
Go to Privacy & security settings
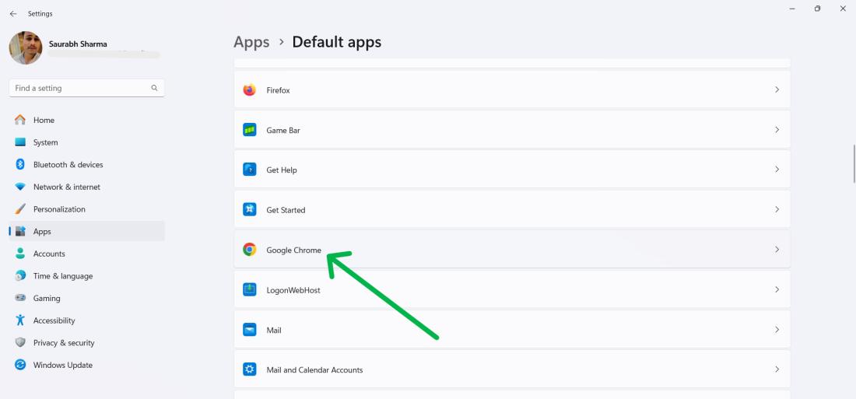(87, 343)
